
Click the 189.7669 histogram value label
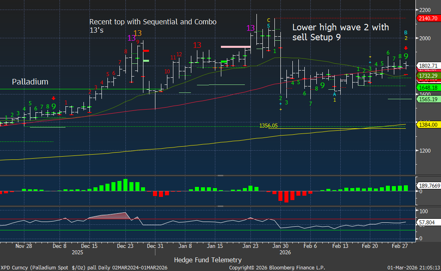tap(428, 185)
